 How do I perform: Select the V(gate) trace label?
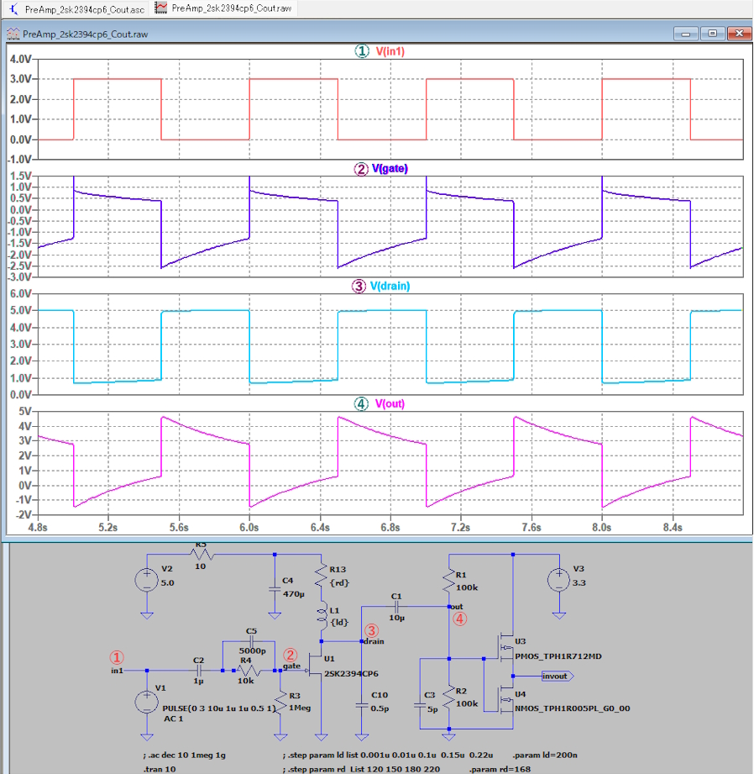[x=390, y=168]
